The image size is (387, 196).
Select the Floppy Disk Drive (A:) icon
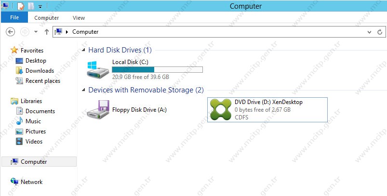(98, 110)
